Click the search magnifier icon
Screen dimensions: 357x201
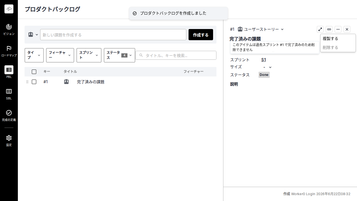click(141, 55)
